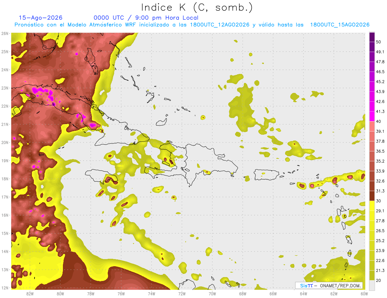Click colorbar value '50'
This screenshot has height=298, width=387.
pyautogui.click(x=379, y=42)
